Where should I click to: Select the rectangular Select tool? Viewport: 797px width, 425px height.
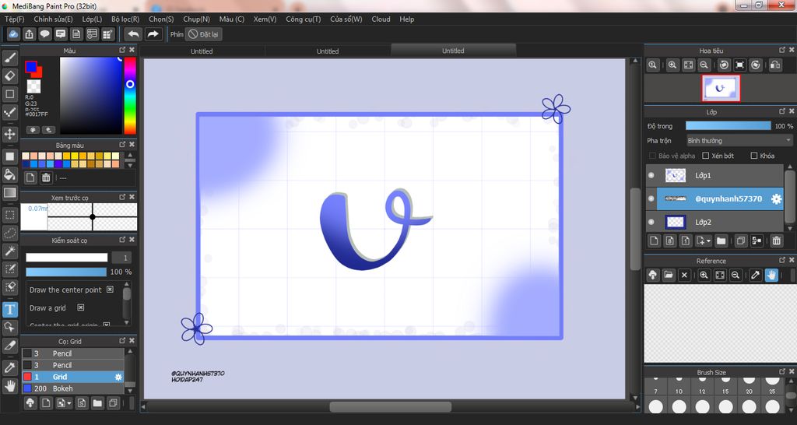pyautogui.click(x=9, y=215)
